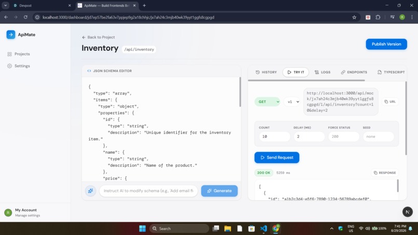
Task: Click the Chrome taskbar icon
Action: (276, 229)
